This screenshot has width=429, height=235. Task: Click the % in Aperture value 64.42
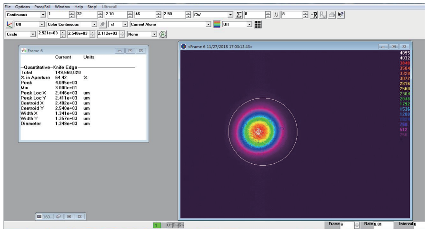(61, 77)
